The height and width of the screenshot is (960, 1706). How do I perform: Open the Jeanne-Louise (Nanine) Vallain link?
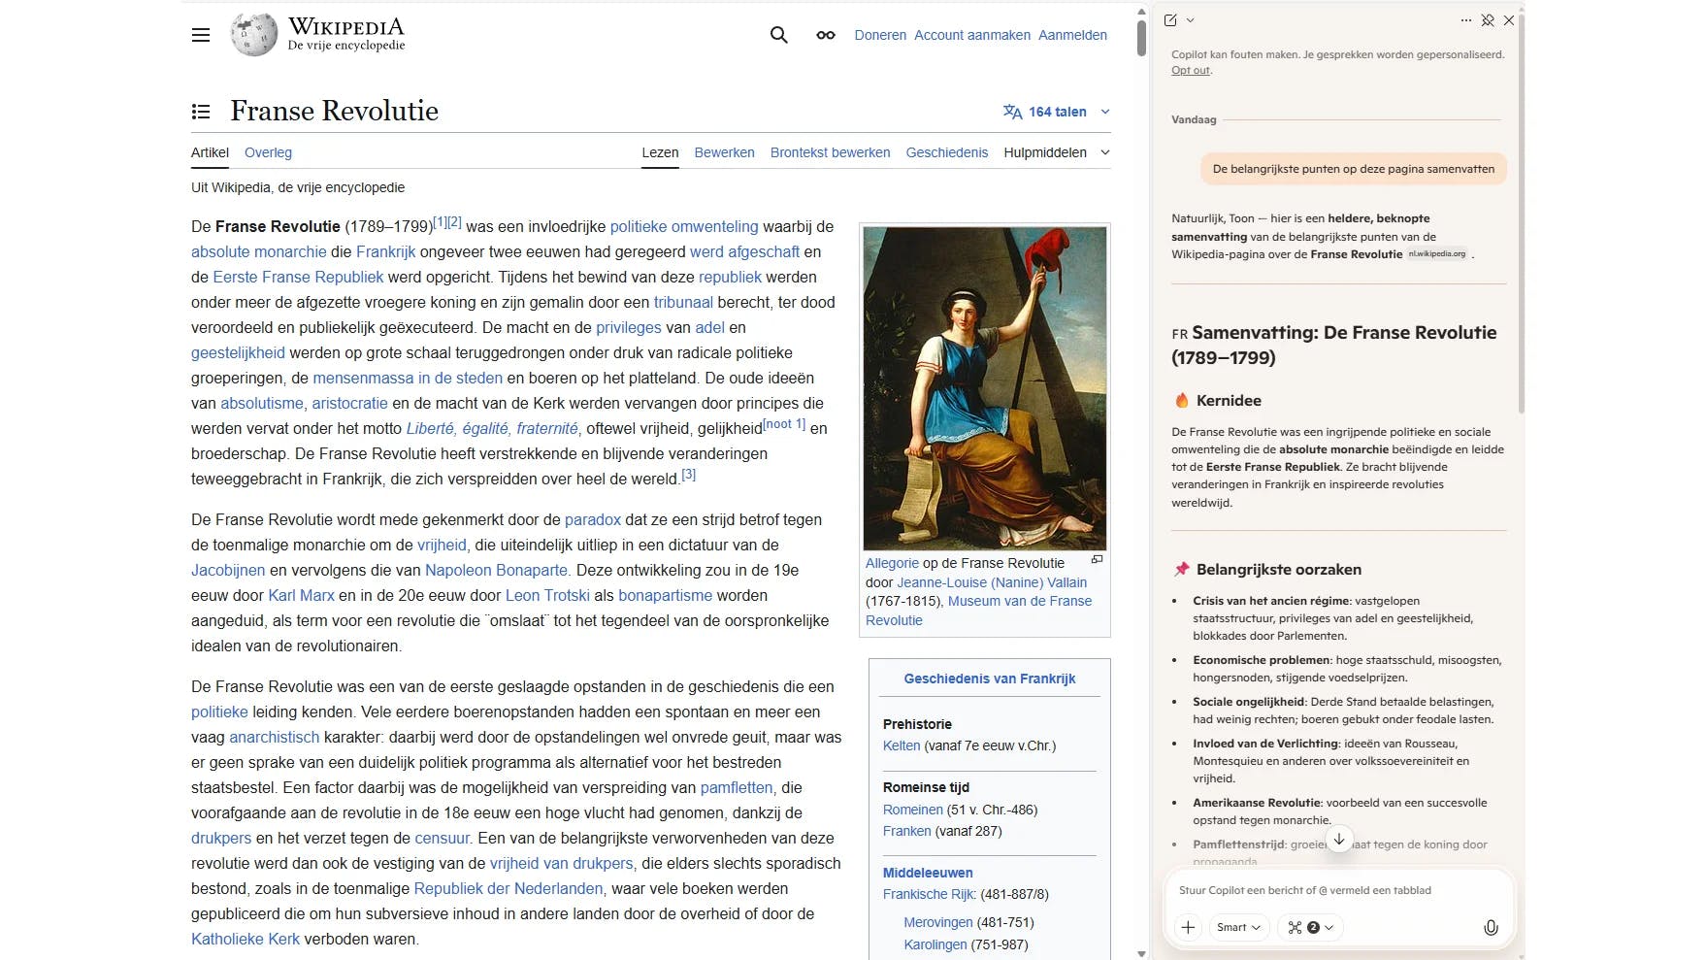[992, 582]
